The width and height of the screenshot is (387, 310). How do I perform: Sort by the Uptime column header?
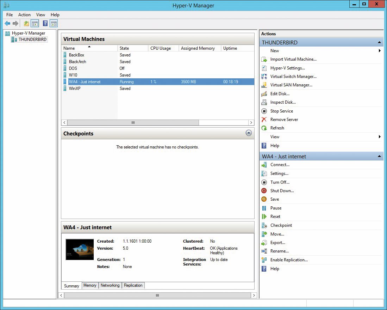237,48
